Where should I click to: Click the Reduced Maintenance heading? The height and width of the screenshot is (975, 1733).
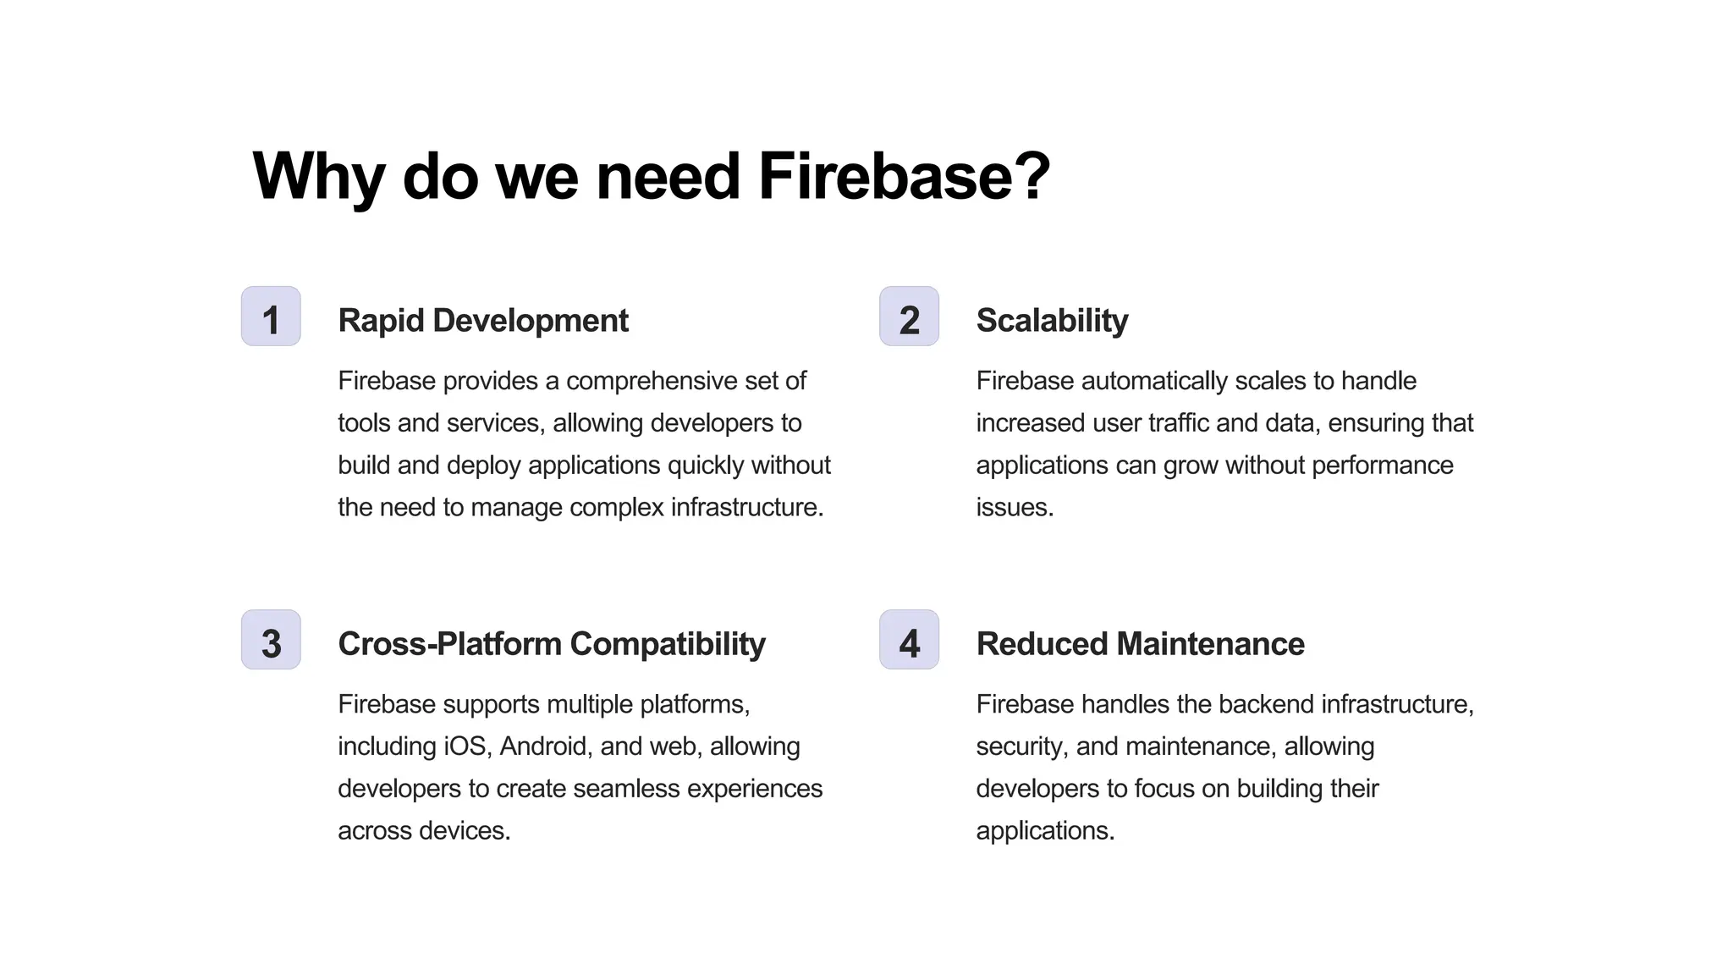tap(1140, 644)
